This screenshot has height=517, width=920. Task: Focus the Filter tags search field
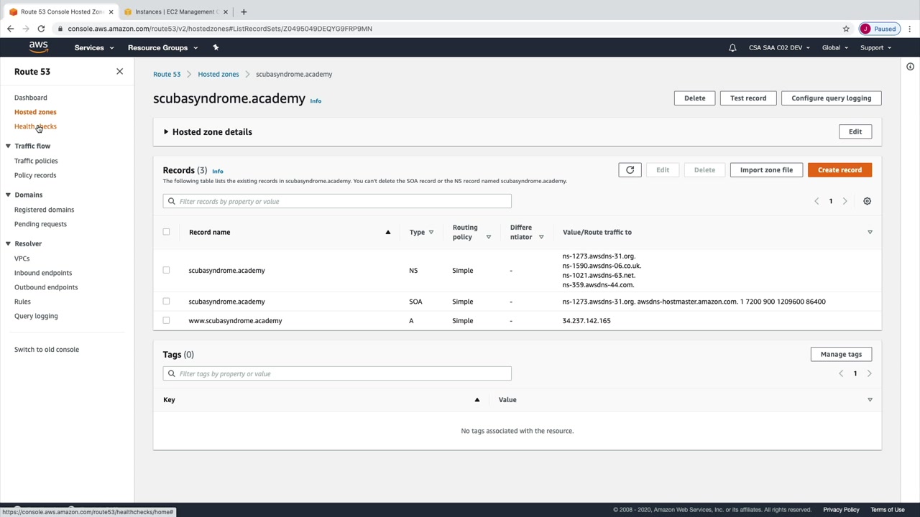pos(337,373)
